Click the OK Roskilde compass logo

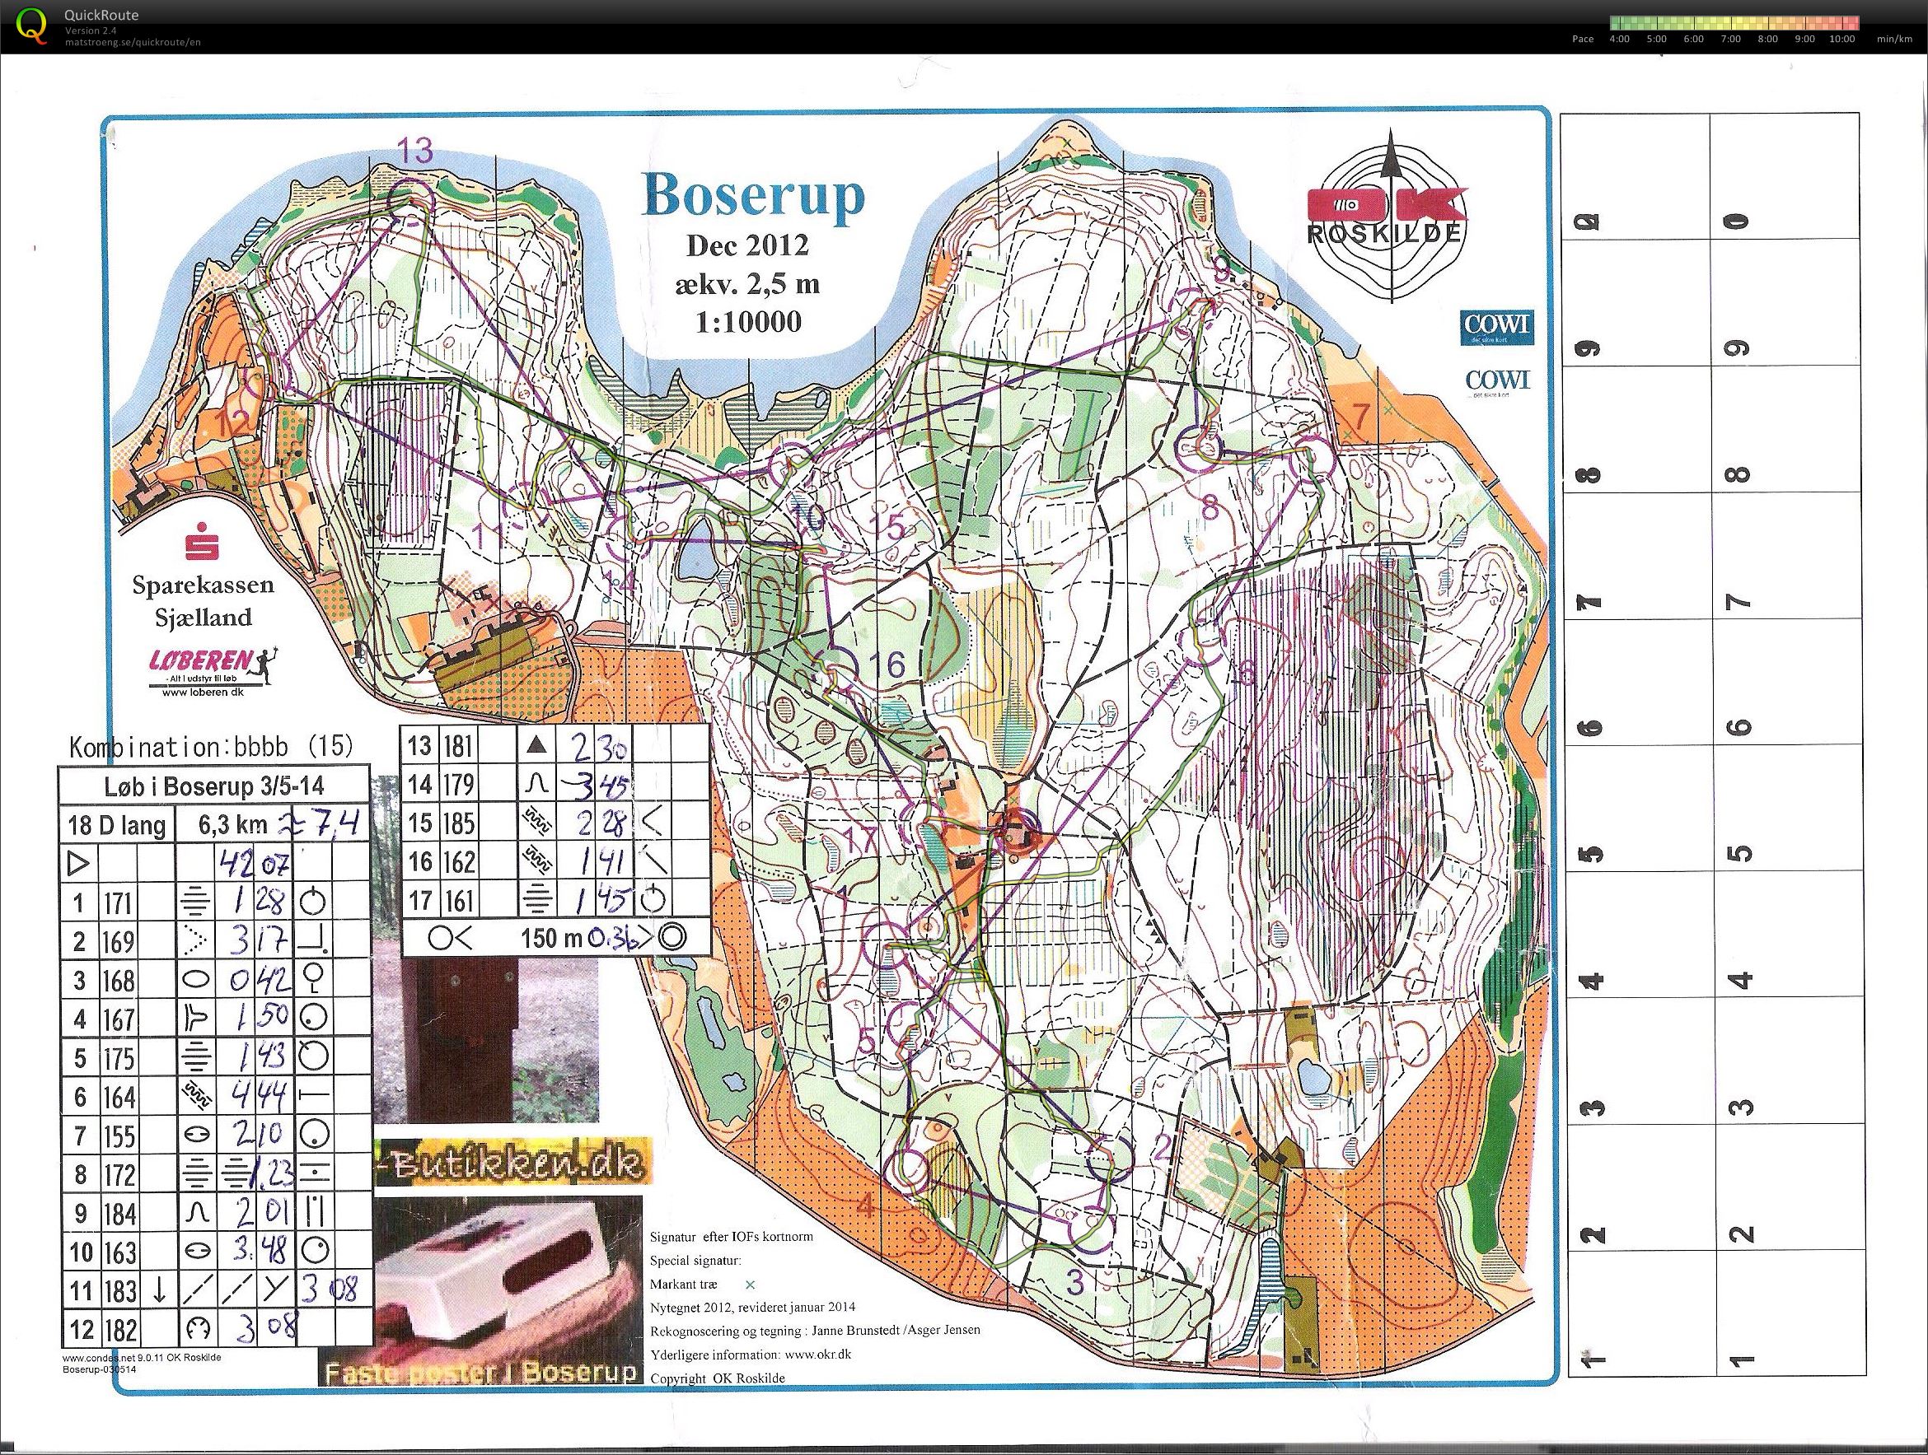(x=1391, y=216)
